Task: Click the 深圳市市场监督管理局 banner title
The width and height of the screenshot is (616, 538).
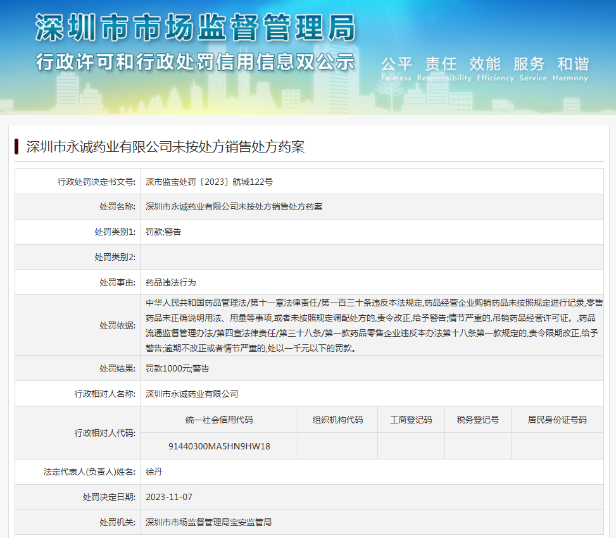Action: point(196,27)
